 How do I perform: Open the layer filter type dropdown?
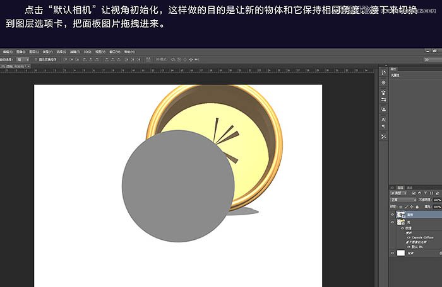coord(398,193)
